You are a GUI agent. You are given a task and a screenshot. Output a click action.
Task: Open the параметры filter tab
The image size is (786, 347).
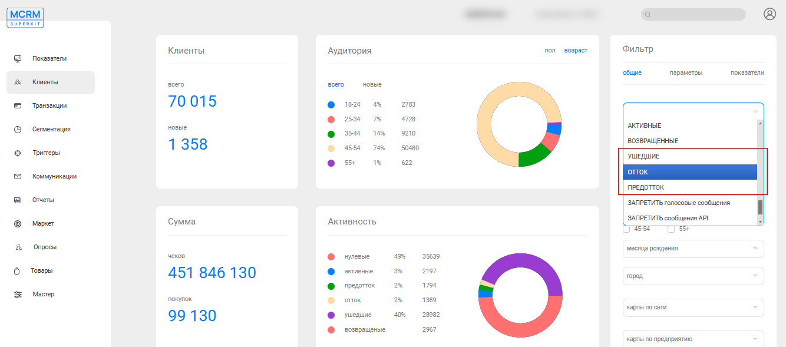click(x=686, y=72)
